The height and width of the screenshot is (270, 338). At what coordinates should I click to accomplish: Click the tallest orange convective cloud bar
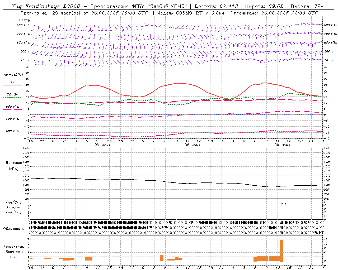coord(281,251)
